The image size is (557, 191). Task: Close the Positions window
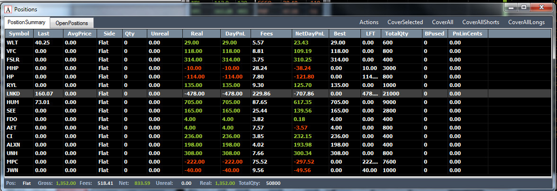coord(541,8)
